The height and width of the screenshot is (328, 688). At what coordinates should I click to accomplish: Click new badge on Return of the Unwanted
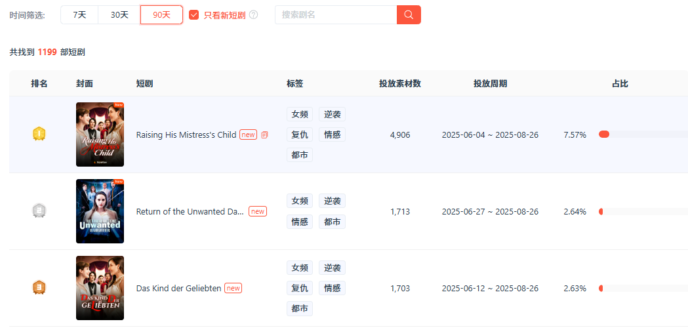coord(258,211)
